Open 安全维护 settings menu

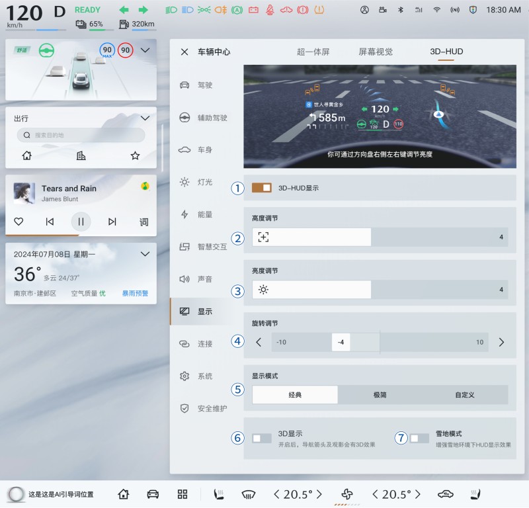[203, 408]
